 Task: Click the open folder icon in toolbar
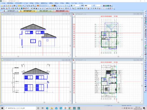pyautogui.click(x=2, y=6)
